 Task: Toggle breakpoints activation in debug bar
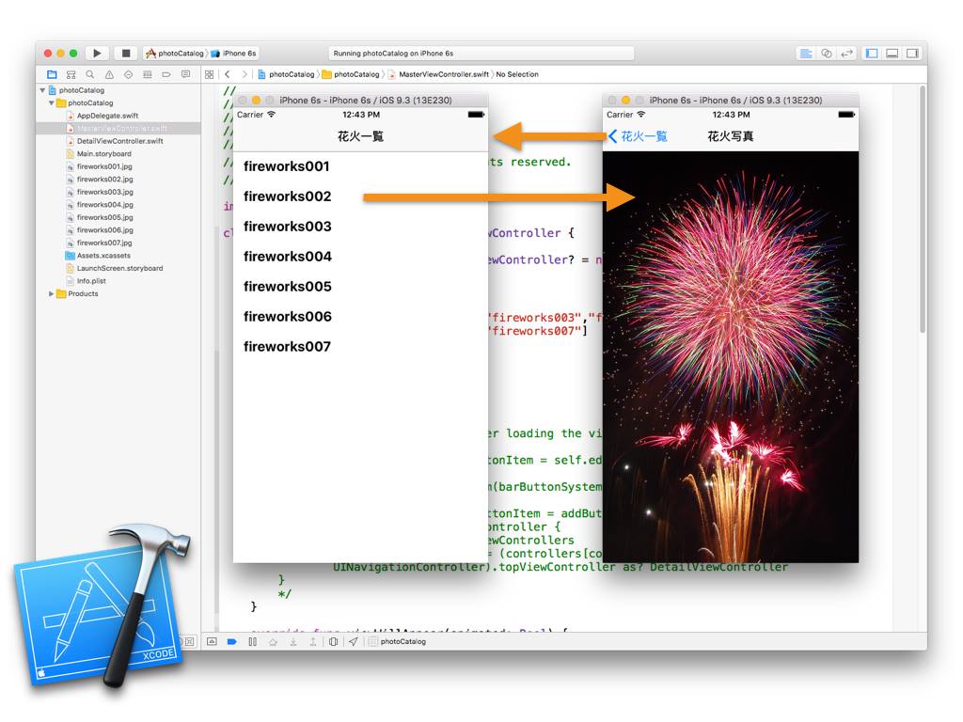pyautogui.click(x=231, y=641)
